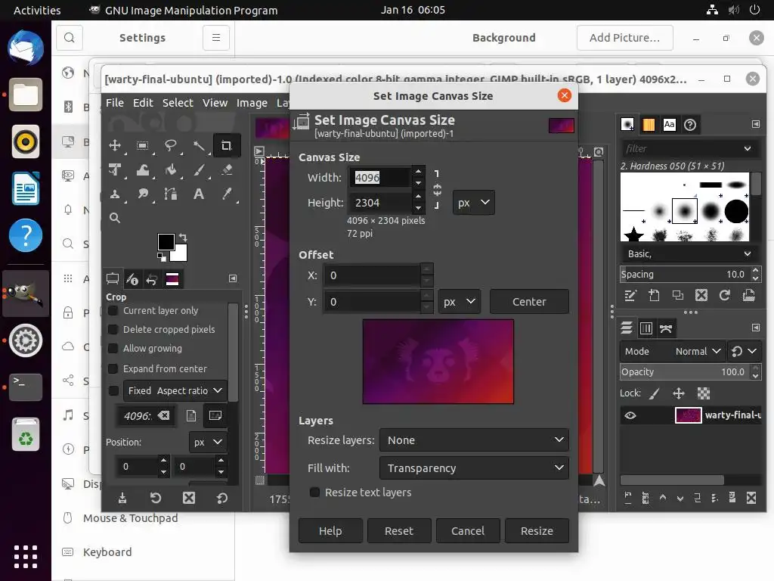This screenshot has height=581, width=774.
Task: Open the File menu
Action: [x=115, y=103]
